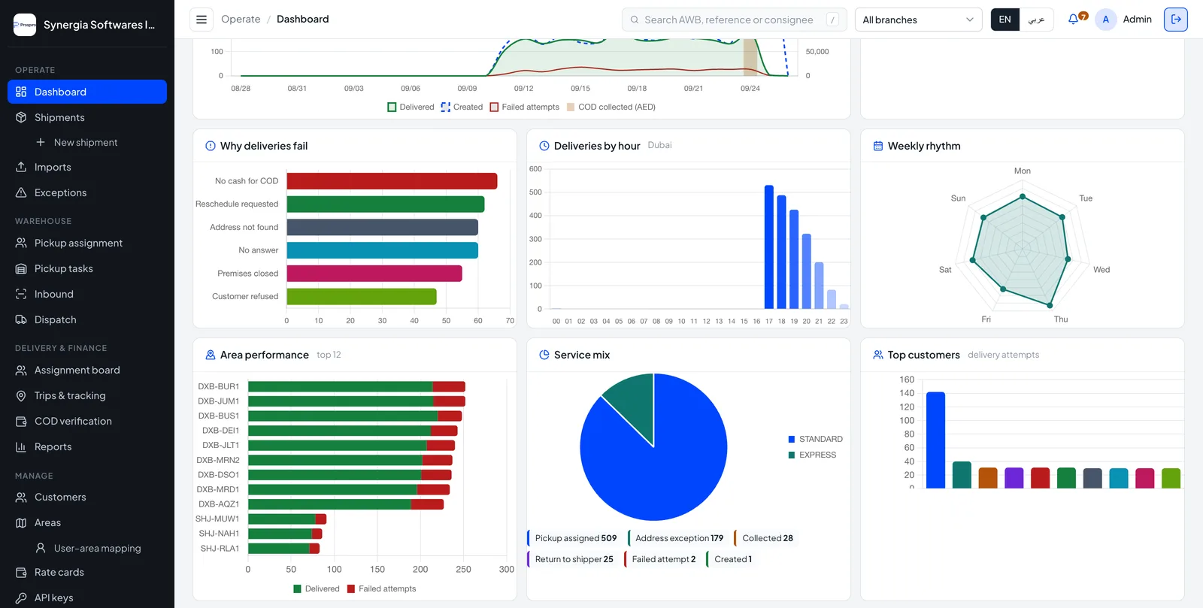The height and width of the screenshot is (608, 1203).
Task: Toggle Failed attempts in Area performance legend
Action: click(381, 588)
